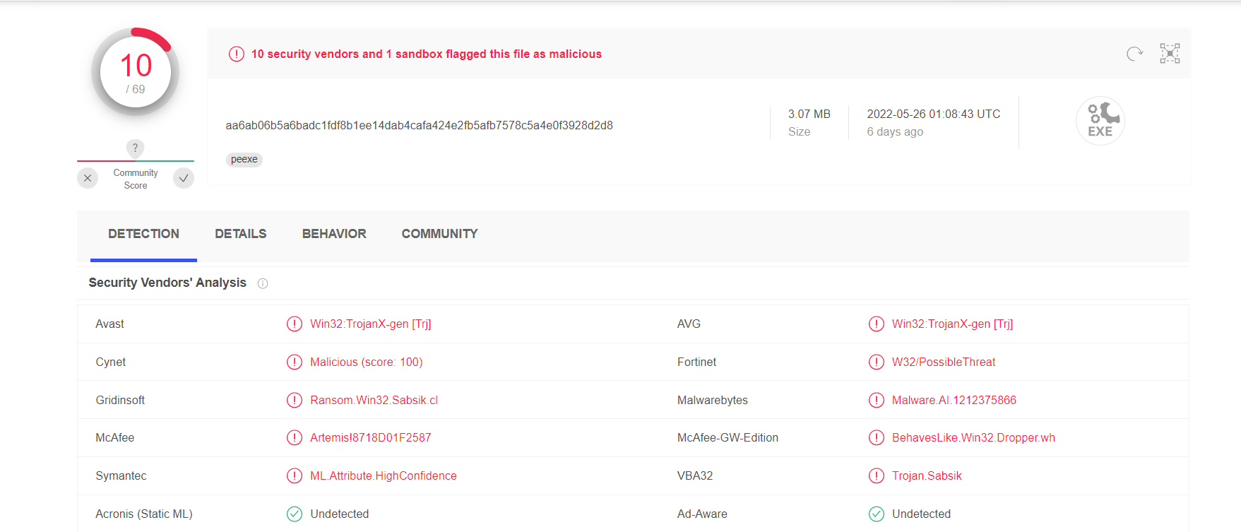Click the Gridinsoft vendor name
1241x532 pixels.
(x=120, y=400)
